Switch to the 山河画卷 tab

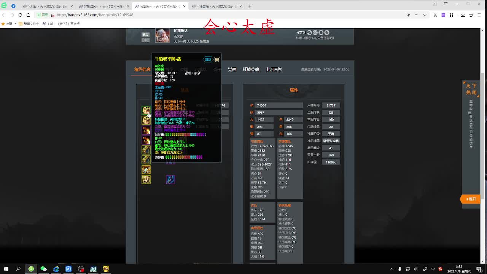(x=274, y=70)
